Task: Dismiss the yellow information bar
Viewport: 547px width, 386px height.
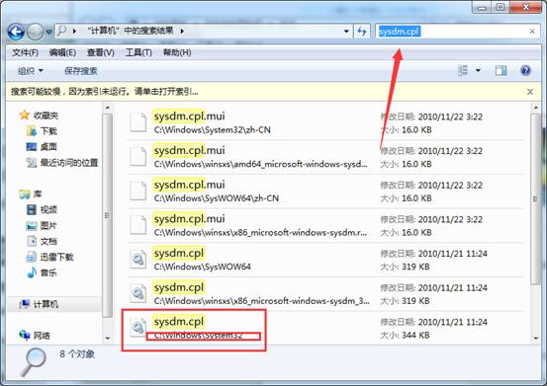Action: point(530,92)
